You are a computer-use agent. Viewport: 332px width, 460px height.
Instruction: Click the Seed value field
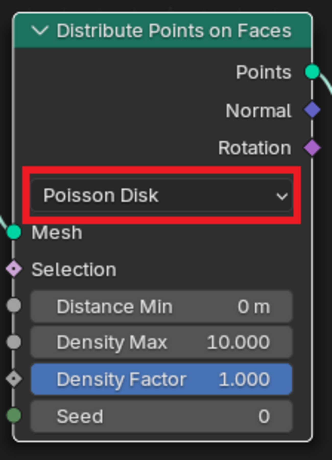click(x=161, y=416)
